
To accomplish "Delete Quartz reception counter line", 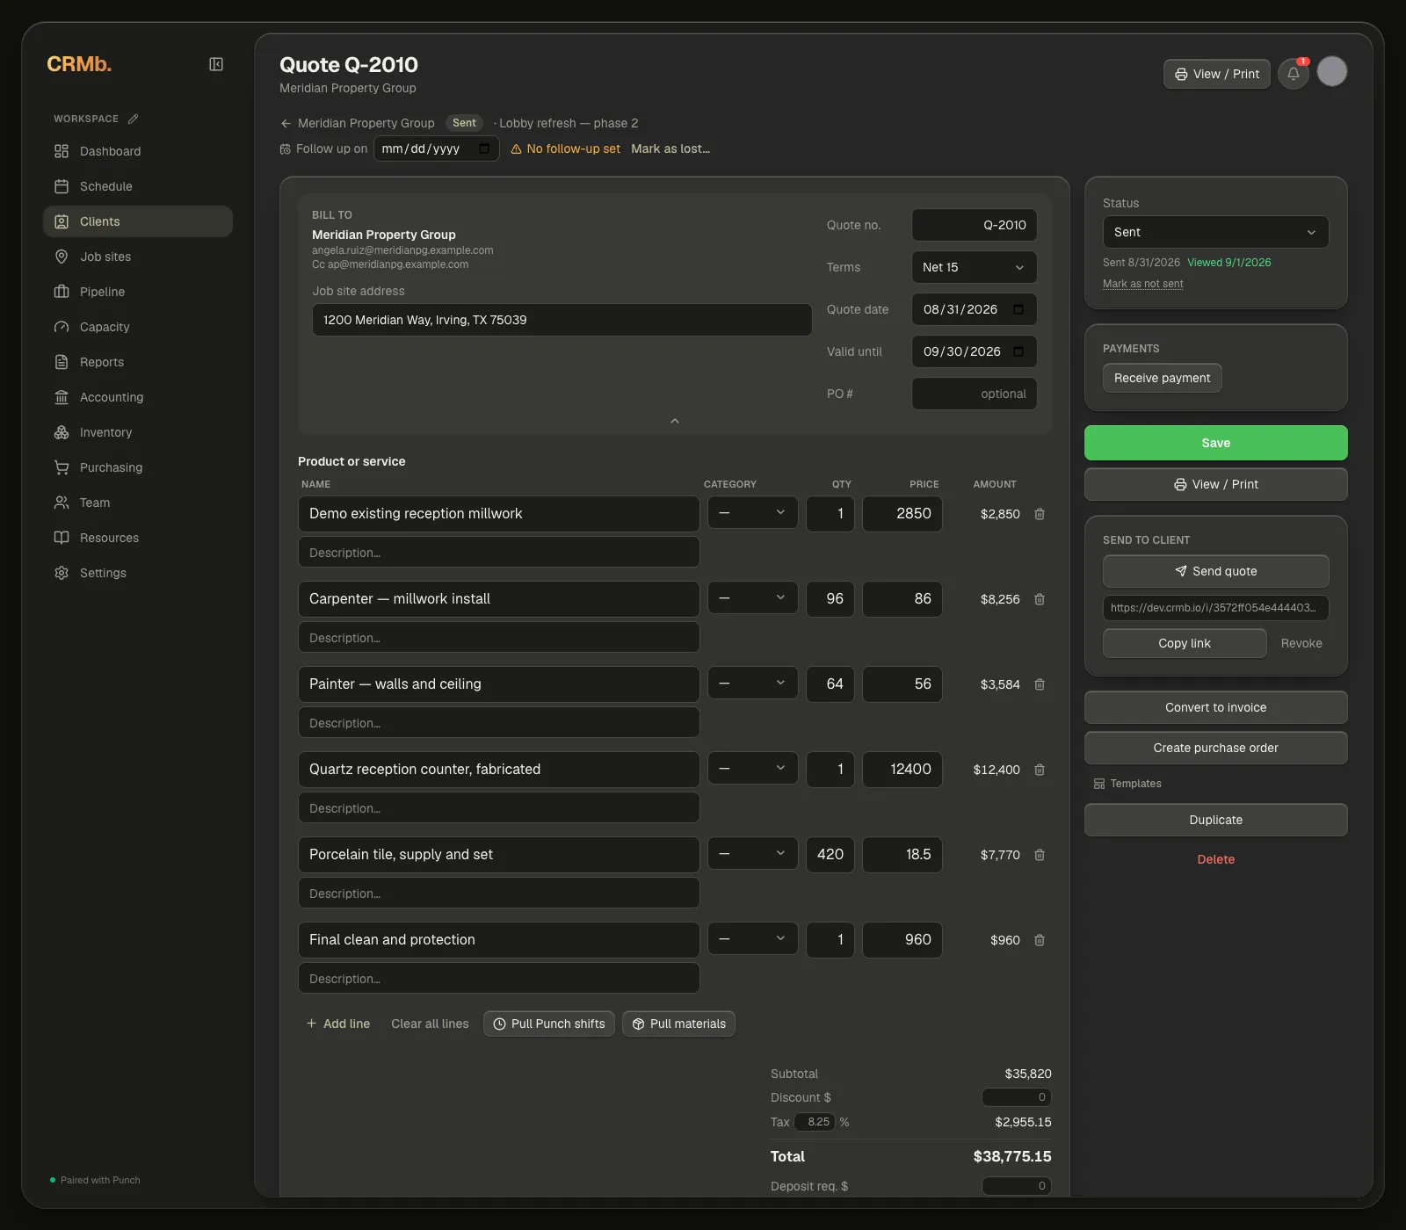I will (1040, 770).
